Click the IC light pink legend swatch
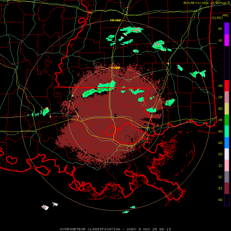 pyautogui.click(x=227, y=166)
